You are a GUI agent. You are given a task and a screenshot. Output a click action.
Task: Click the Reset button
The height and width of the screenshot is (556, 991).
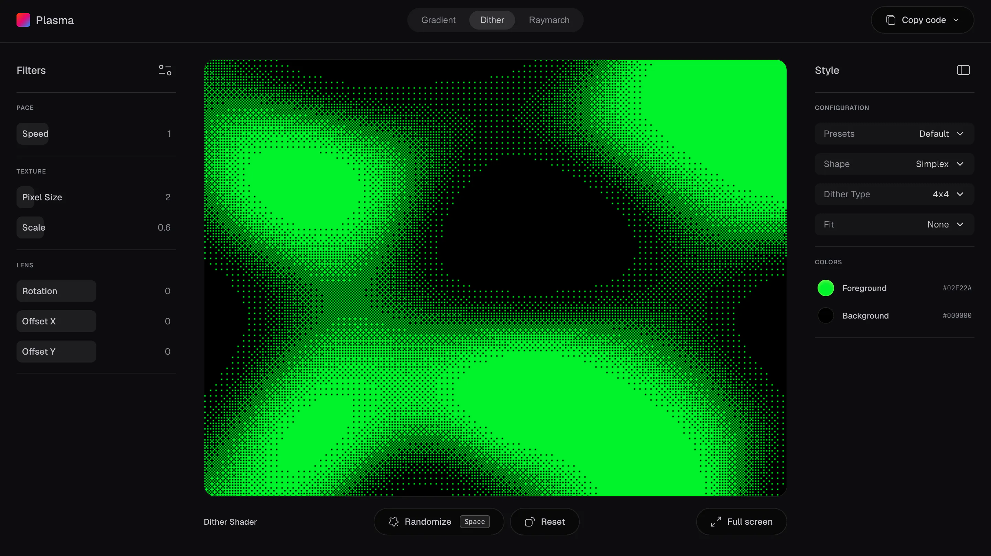tap(545, 521)
